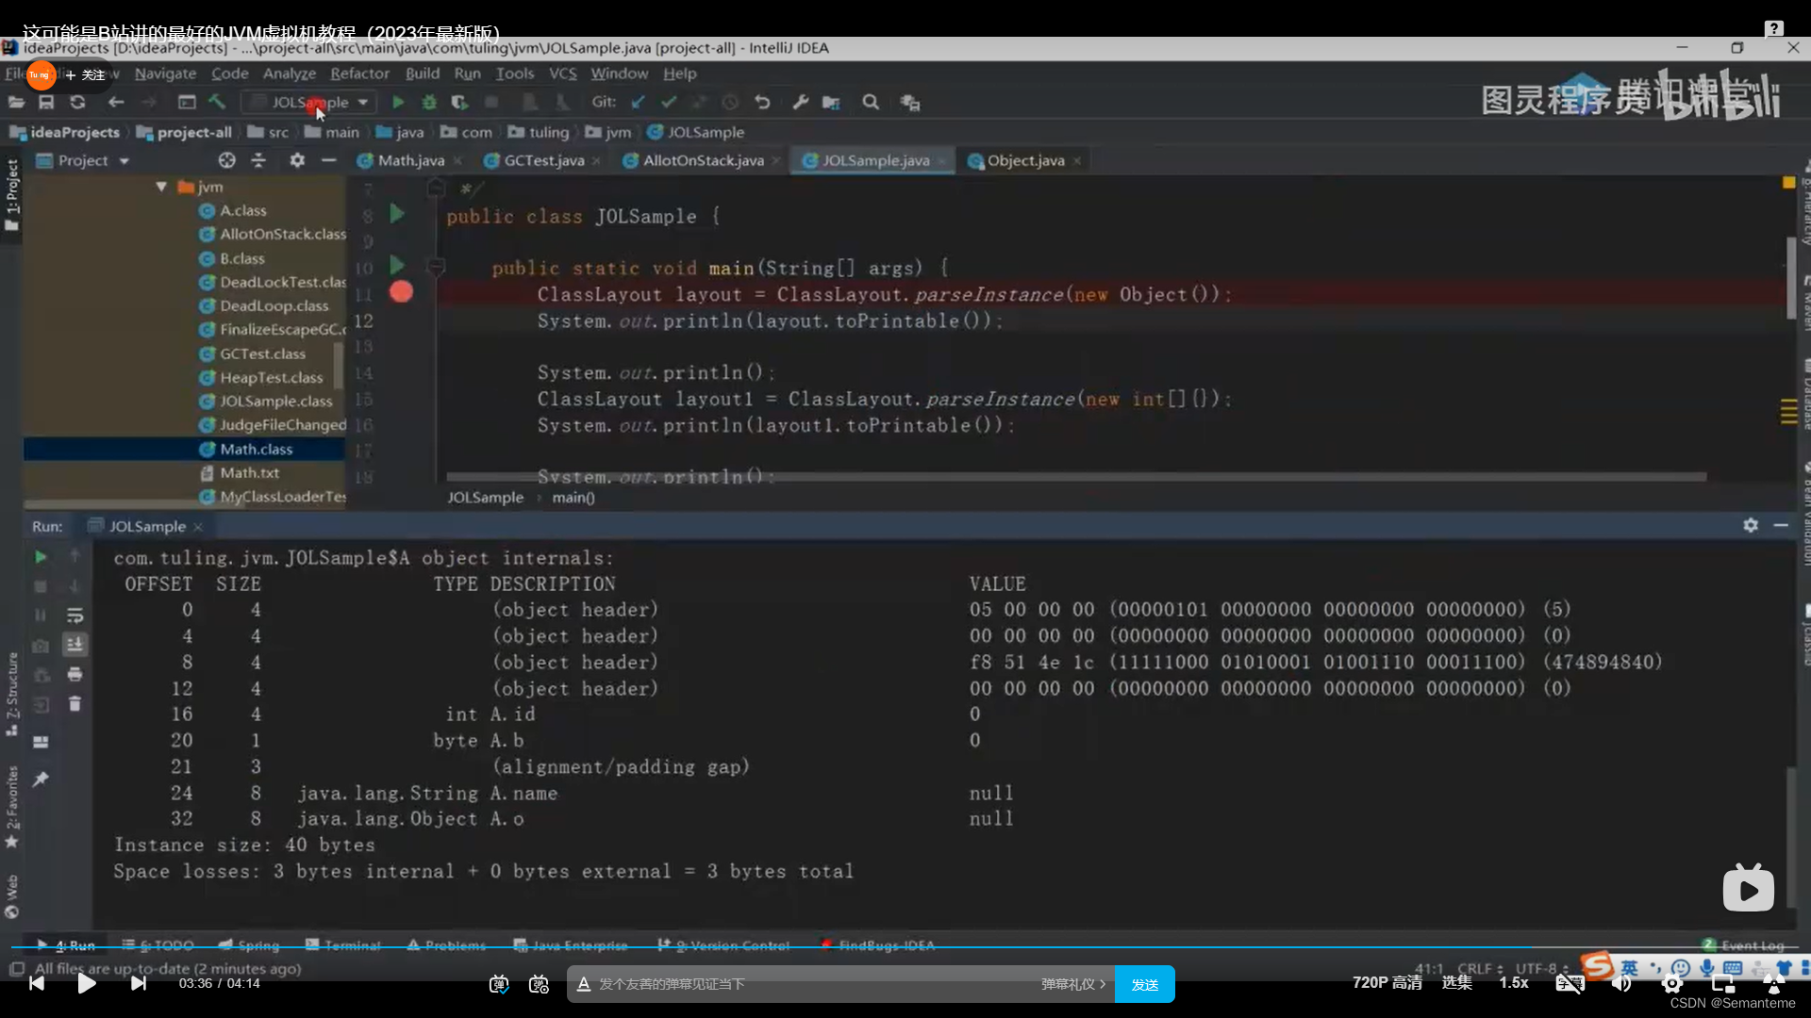
Task: Click the Terminal tab in bottom panel
Action: (x=352, y=946)
